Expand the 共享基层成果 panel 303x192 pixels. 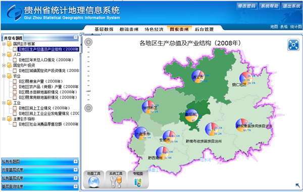76,170
